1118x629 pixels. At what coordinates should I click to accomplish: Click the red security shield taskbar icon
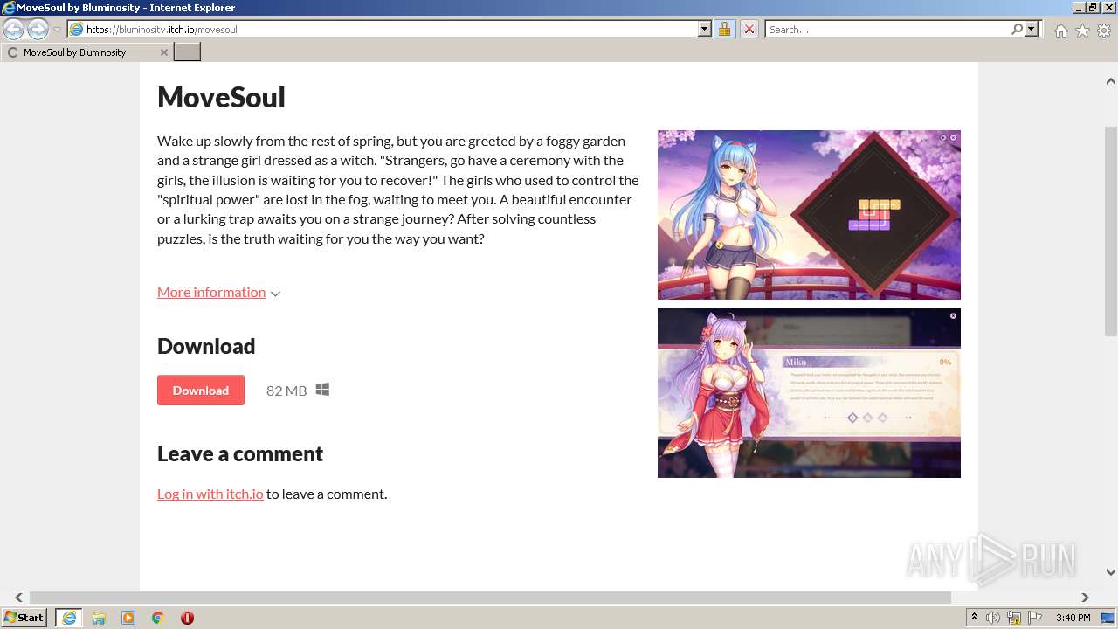[187, 618]
